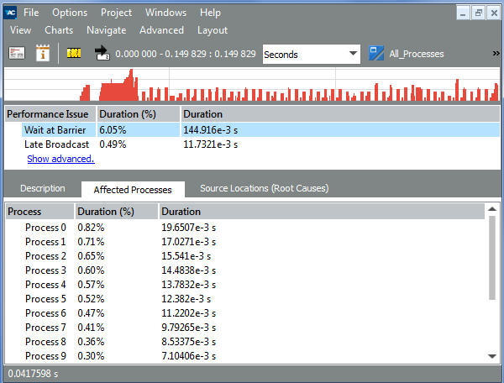
Task: Select the Affected Processes tab
Action: [133, 190]
